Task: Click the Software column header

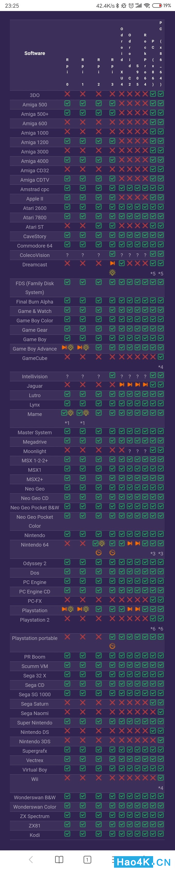Action: tap(35, 53)
